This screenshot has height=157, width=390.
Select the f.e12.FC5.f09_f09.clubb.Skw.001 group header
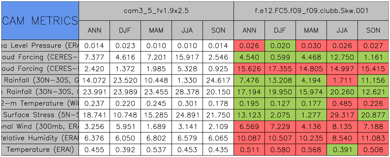click(311, 11)
